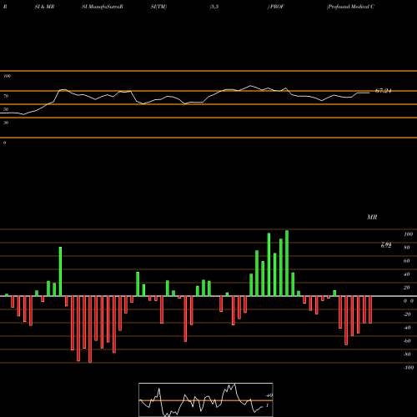417x417 pixels.
Task: Click the tallest green MR histogram bar
Action: pos(287,264)
